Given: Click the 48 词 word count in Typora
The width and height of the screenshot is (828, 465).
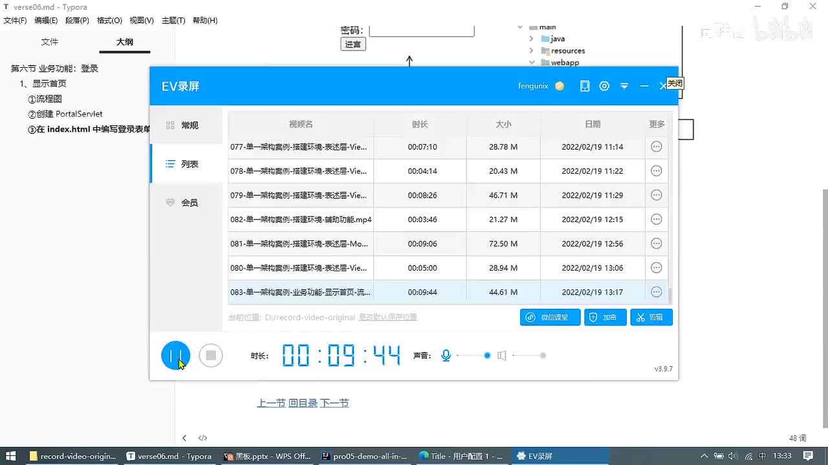Looking at the screenshot, I should [797, 438].
